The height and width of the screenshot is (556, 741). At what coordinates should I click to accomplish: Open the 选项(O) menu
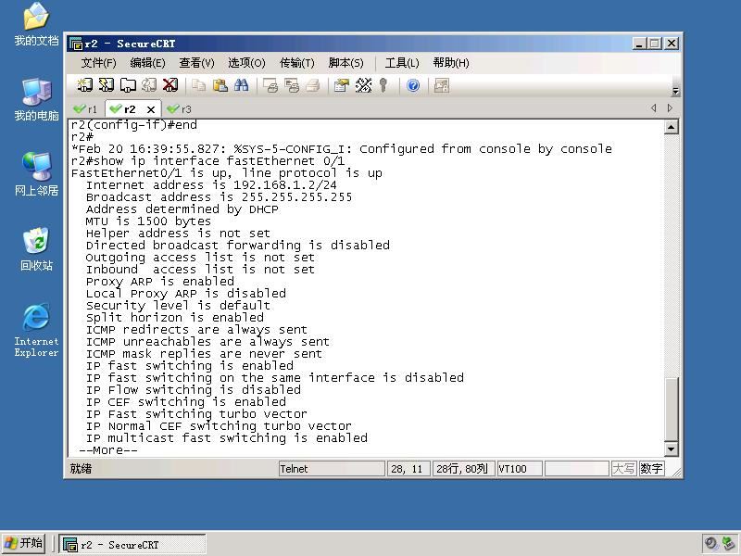point(246,63)
